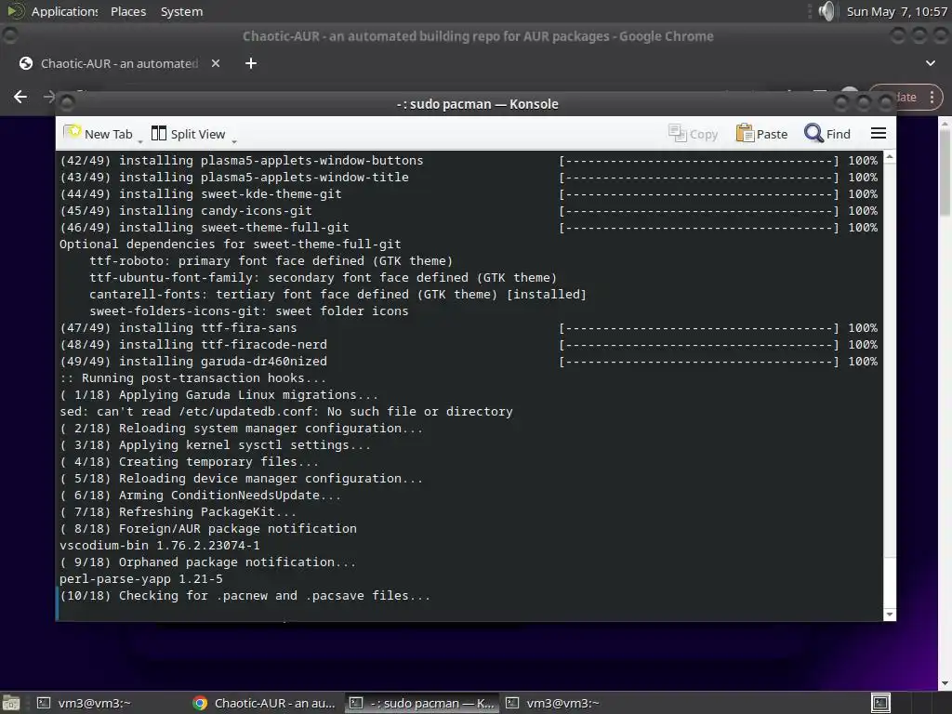Click the Show Desktop icon in taskbar

coord(11,703)
